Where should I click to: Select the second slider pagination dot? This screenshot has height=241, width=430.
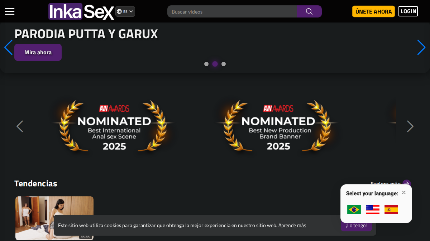pyautogui.click(x=215, y=64)
